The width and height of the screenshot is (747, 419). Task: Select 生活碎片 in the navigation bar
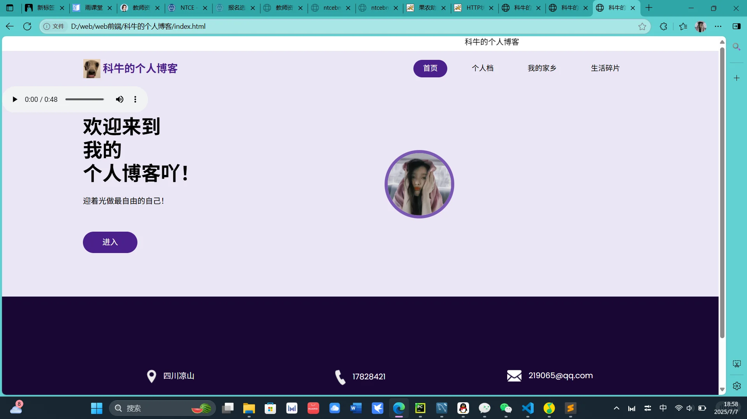605,68
